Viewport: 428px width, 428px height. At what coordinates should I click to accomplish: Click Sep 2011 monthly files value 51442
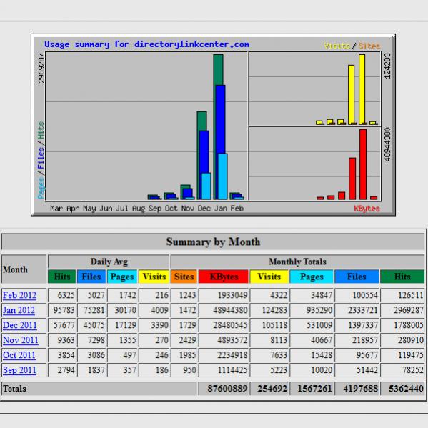pyautogui.click(x=367, y=370)
